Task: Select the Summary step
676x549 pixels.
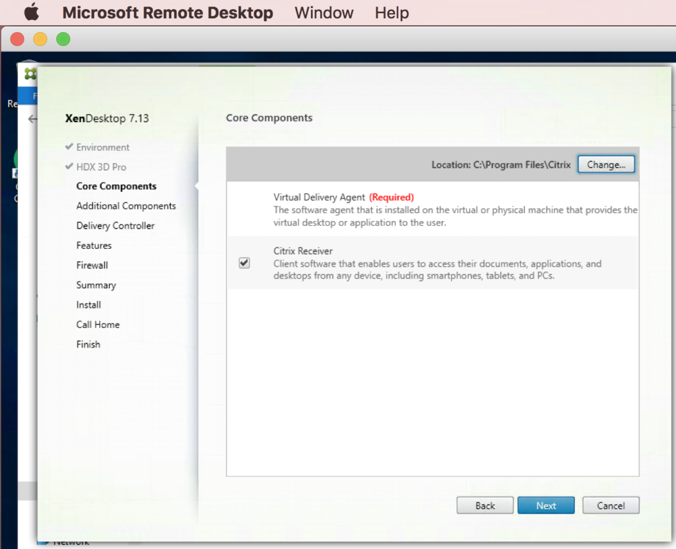Action: [x=96, y=285]
